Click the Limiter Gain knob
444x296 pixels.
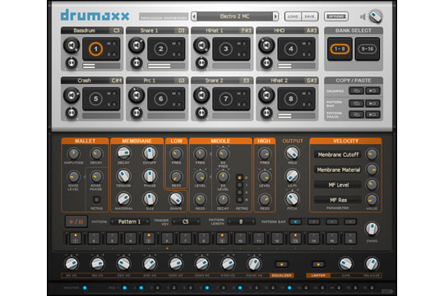click(345, 264)
